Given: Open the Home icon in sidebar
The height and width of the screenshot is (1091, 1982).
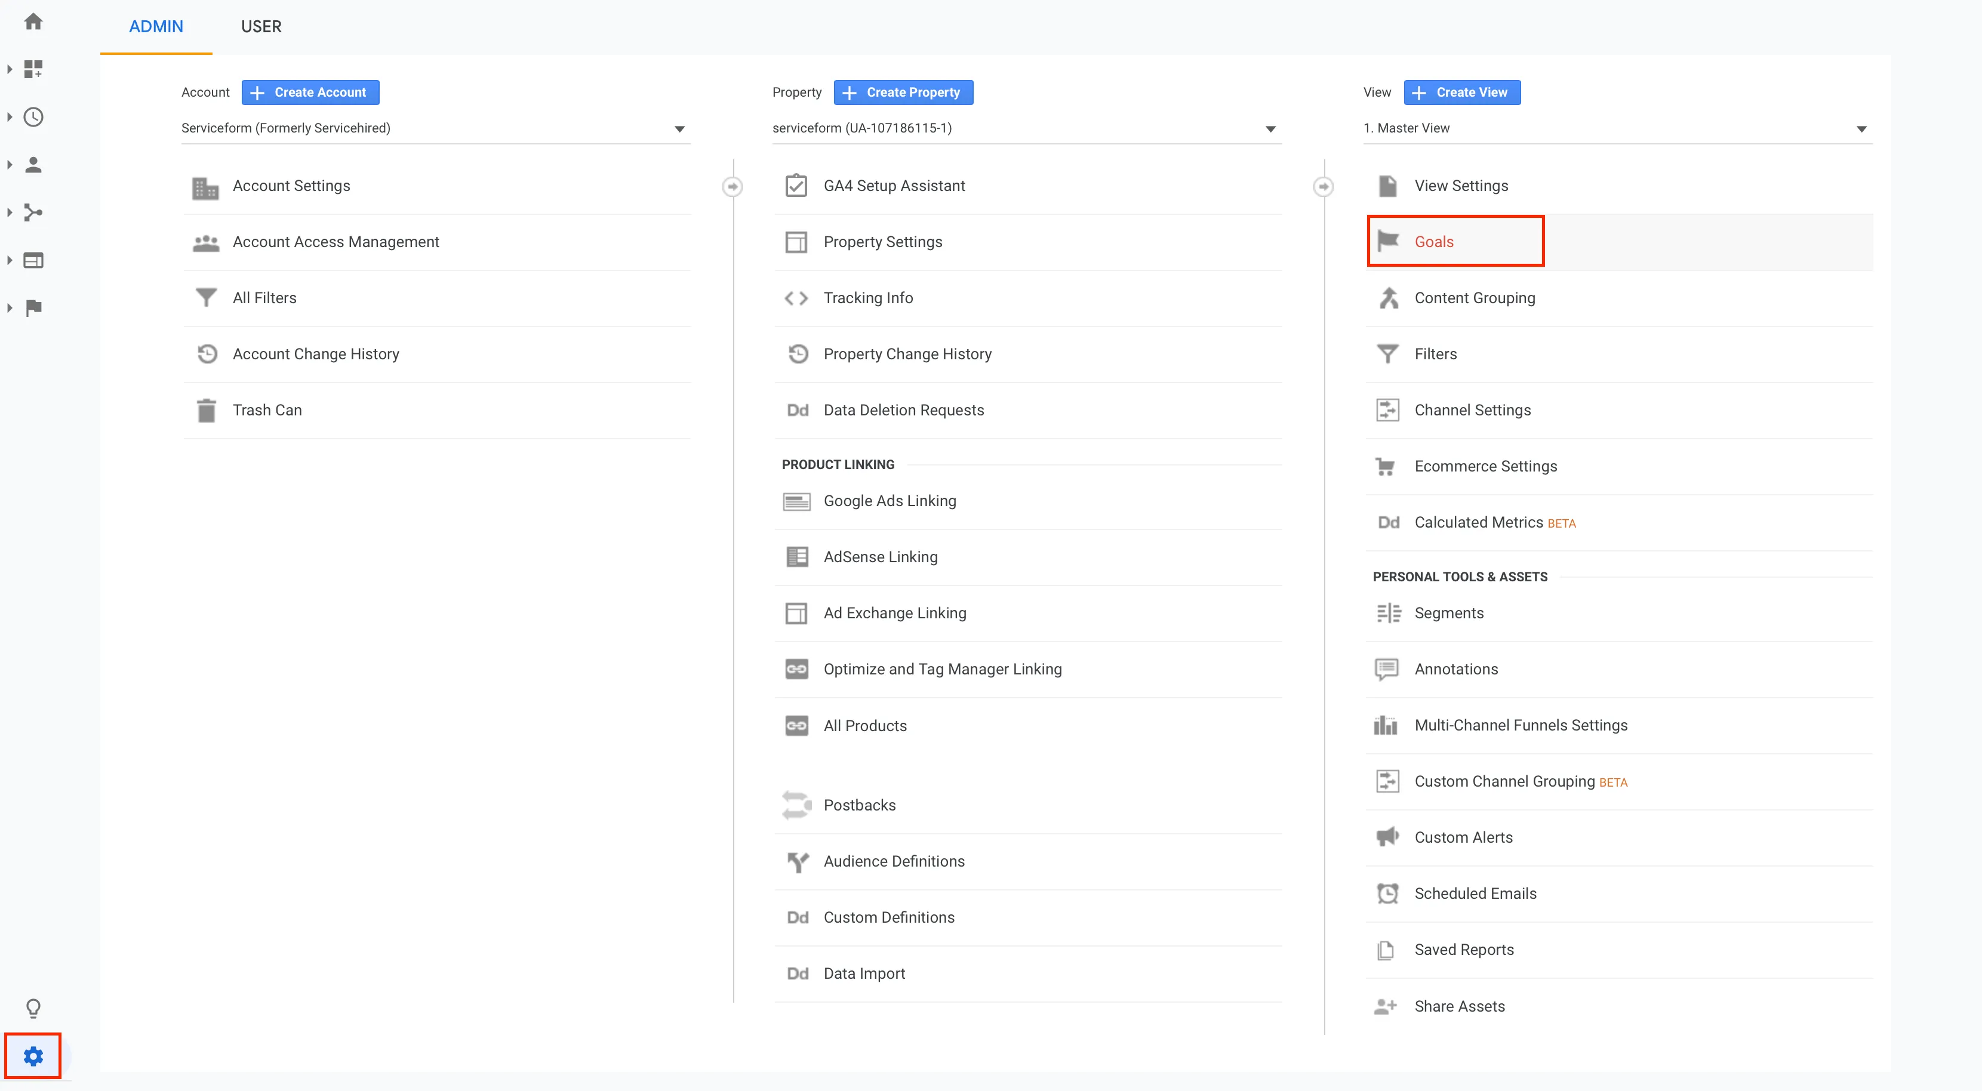Looking at the screenshot, I should click(x=33, y=21).
